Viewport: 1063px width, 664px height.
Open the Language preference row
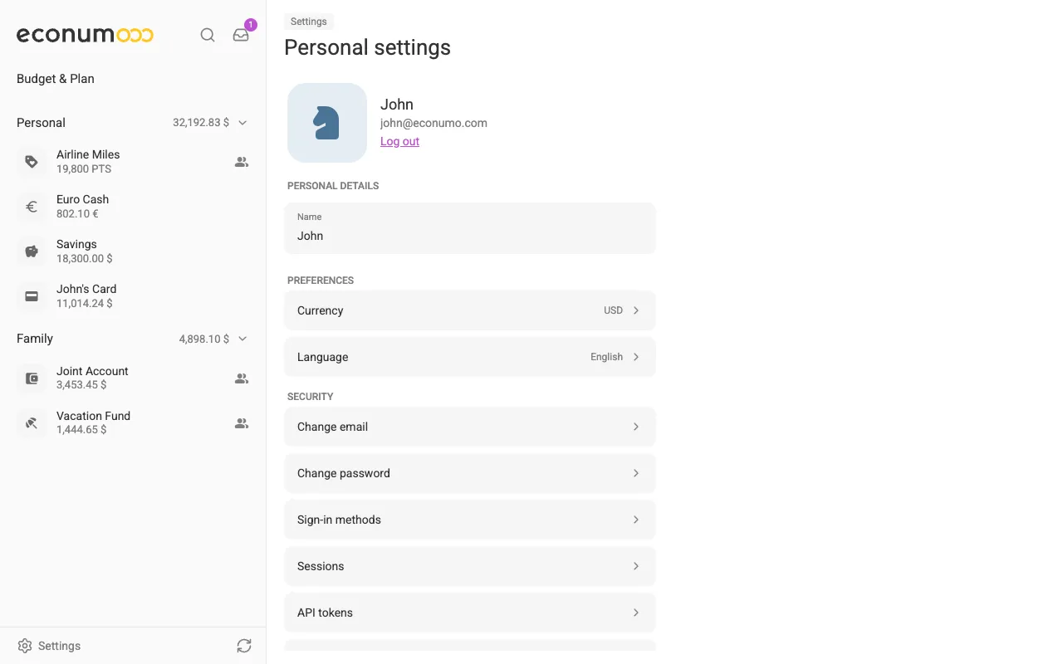click(470, 357)
